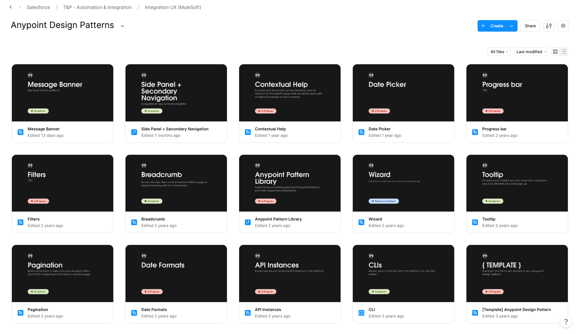Open the Filters thumbnail
The image size is (579, 334).
pyautogui.click(x=63, y=183)
